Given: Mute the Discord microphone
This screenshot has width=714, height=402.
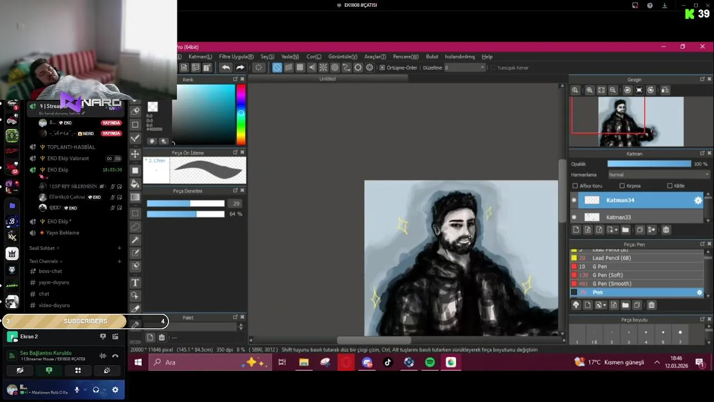Looking at the screenshot, I should point(77,390).
